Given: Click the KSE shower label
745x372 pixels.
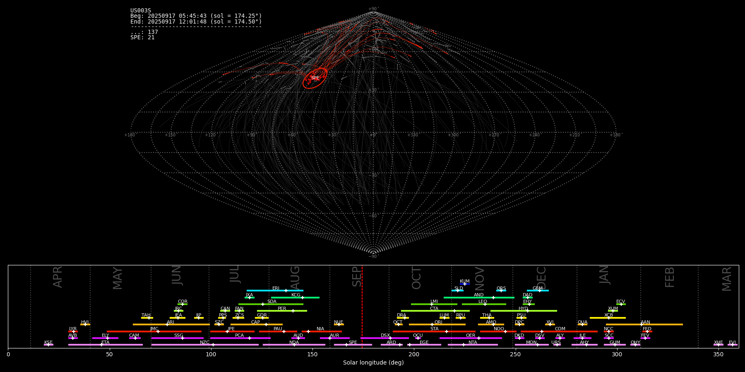Looking at the screenshot, I should pos(48,343).
